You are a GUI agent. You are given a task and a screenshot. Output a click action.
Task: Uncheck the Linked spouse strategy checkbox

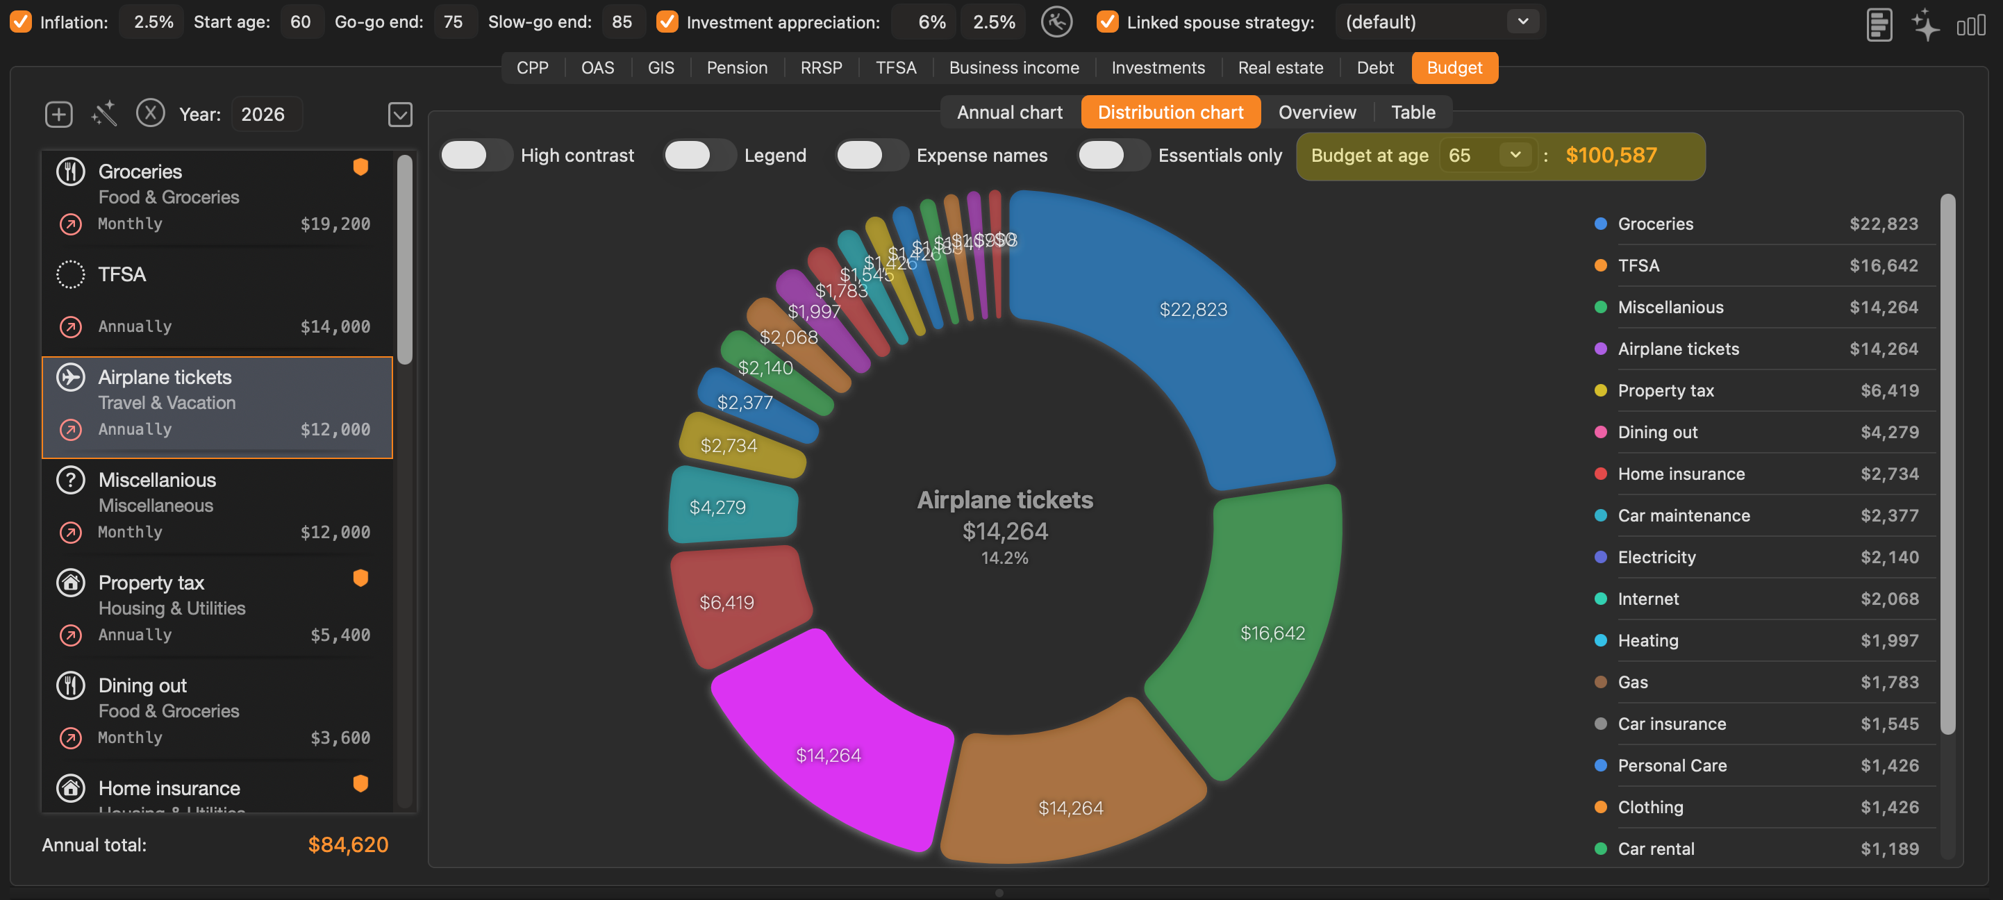tap(1107, 22)
